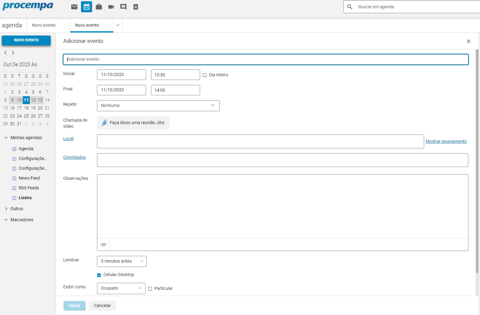Image resolution: width=480 pixels, height=315 pixels.
Task: Switch to the first Novo evento tab
Action: point(44,25)
